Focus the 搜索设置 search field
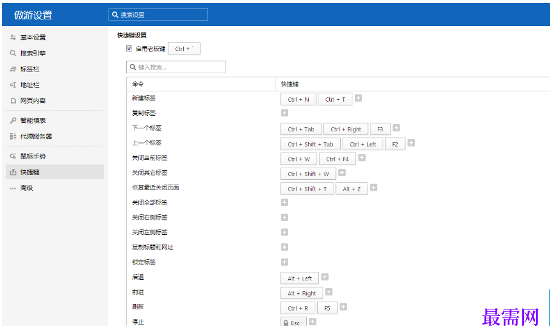550x336 pixels. (x=158, y=15)
